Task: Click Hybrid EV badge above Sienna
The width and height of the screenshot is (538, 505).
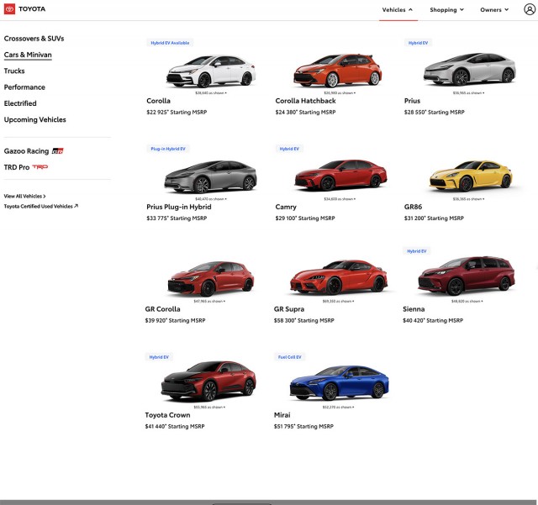Action: 417,251
